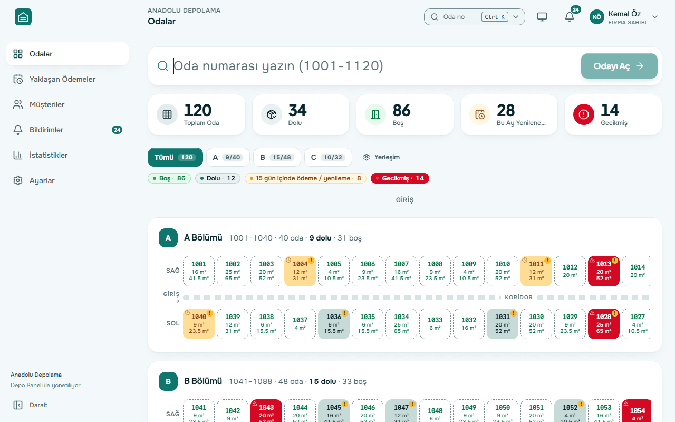Click the Boş door icon

tap(375, 114)
